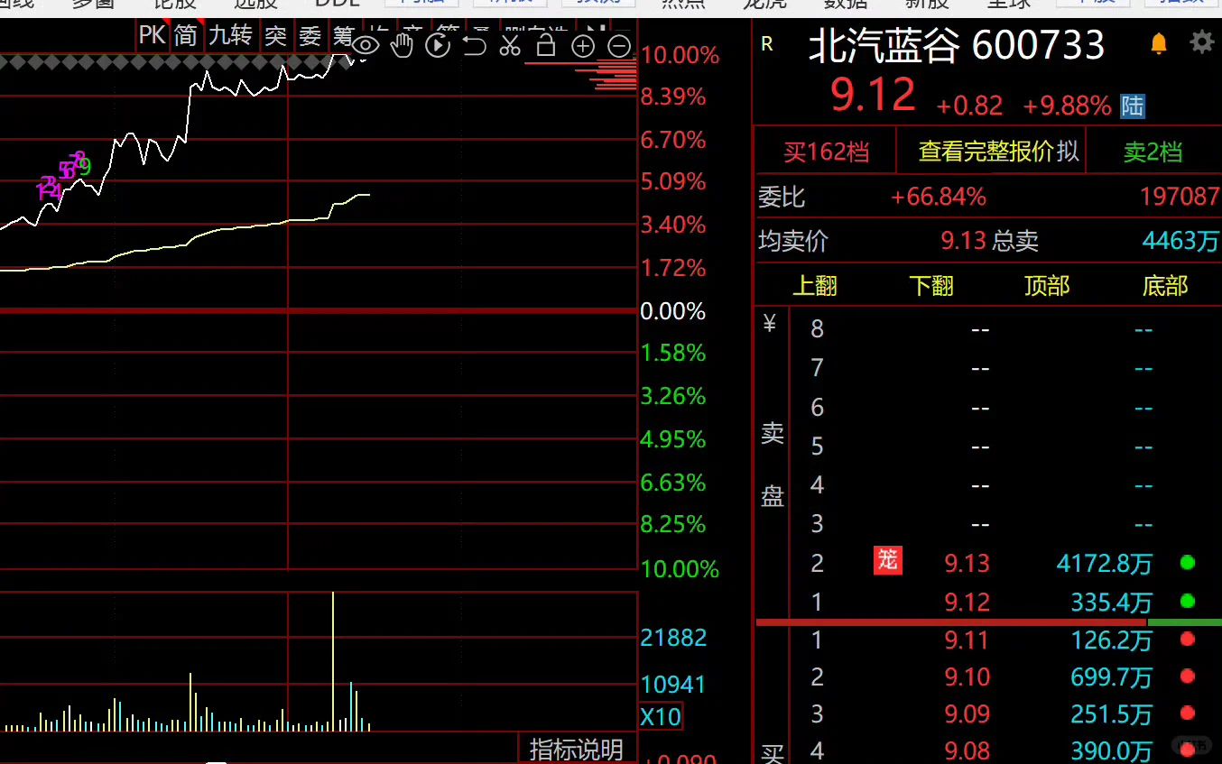The width and height of the screenshot is (1222, 764).
Task: Click the 251.5万 buy volume
Action: [1112, 714]
